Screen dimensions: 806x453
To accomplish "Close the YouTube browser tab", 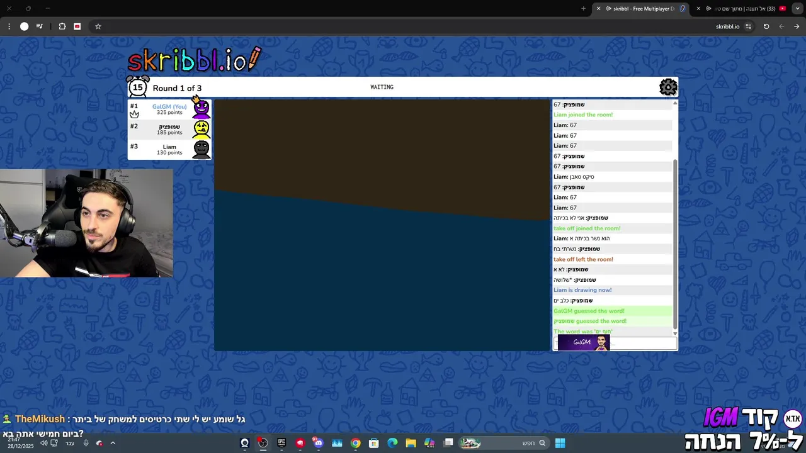I will point(698,9).
